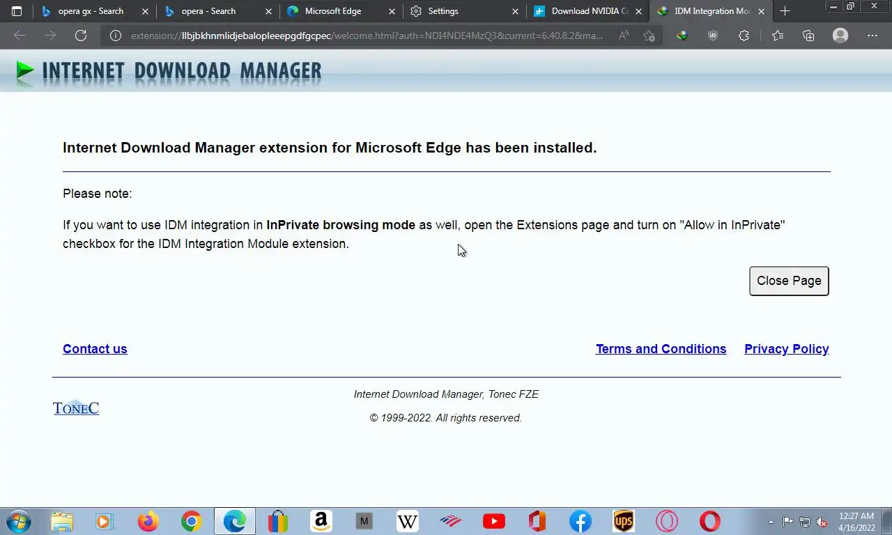Image resolution: width=892 pixels, height=535 pixels.
Task: Open the Facebook taskbar shortcut
Action: [580, 521]
